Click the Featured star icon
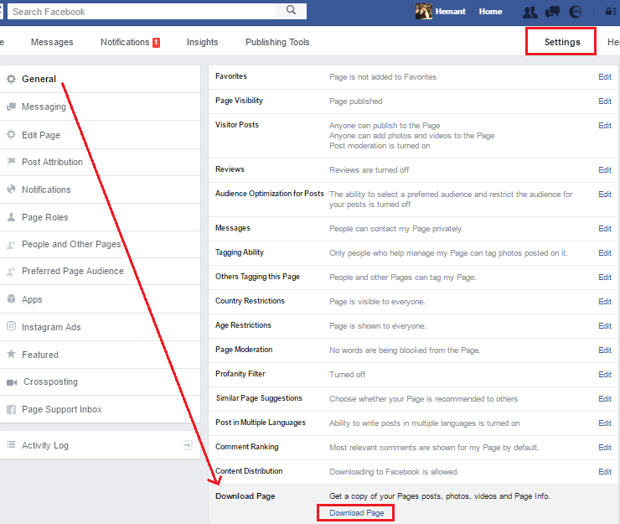The image size is (620, 524). [12, 354]
